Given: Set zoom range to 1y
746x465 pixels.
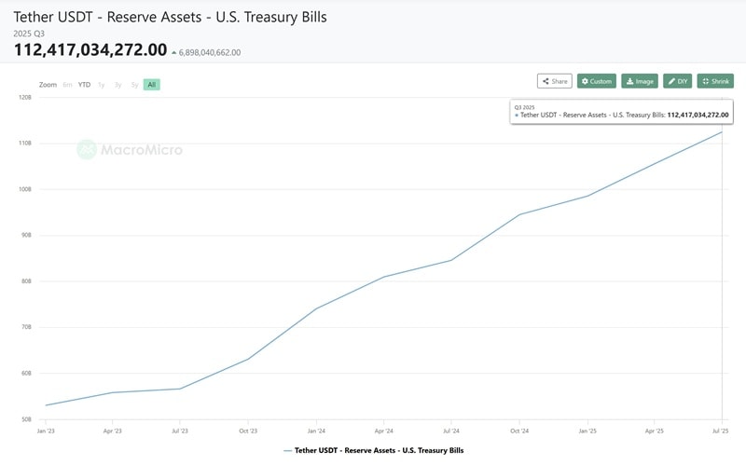Looking at the screenshot, I should (102, 85).
